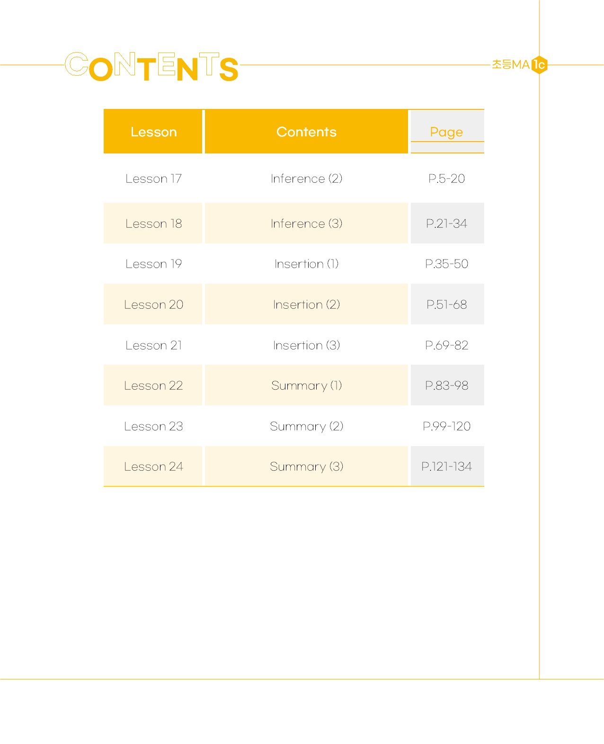Open Insertion (3) chapter title
This screenshot has width=604, height=744.
pos(306,345)
